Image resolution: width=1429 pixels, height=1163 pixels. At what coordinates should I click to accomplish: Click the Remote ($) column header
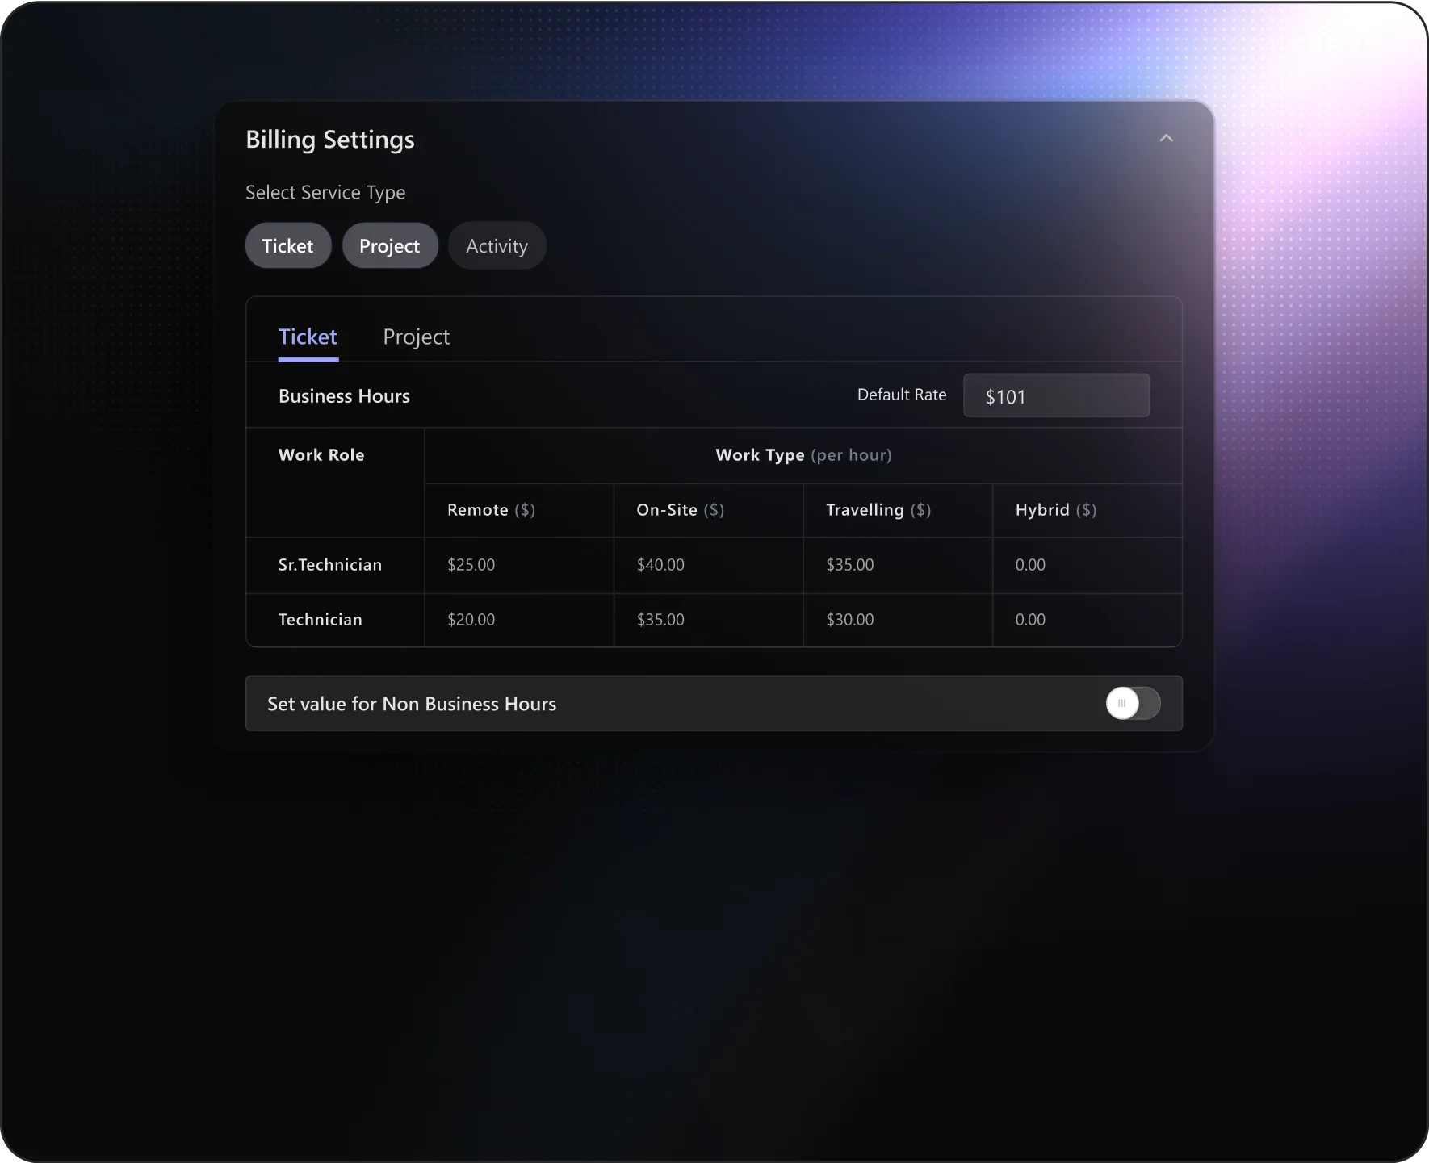click(491, 510)
